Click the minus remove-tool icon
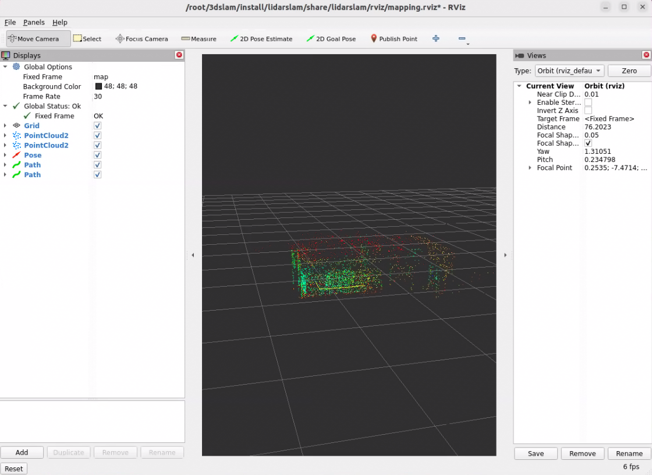 point(462,39)
